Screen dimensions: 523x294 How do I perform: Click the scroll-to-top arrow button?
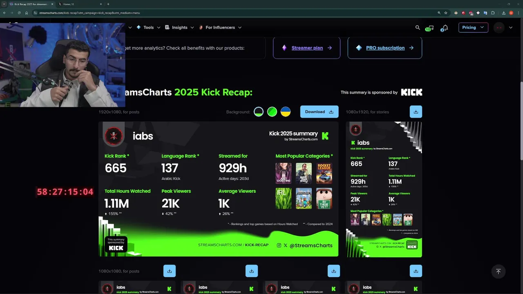[x=498, y=272]
